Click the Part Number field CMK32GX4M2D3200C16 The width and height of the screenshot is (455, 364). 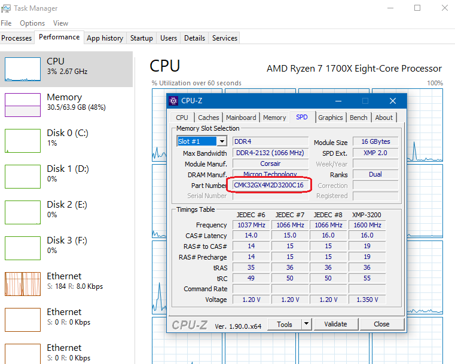[x=268, y=186]
